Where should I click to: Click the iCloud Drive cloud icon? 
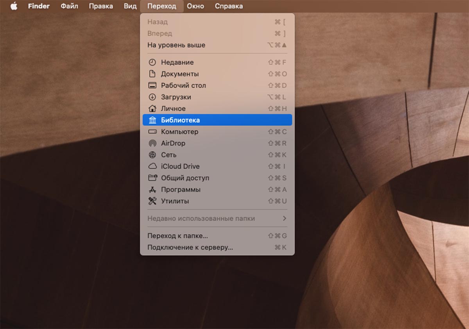click(152, 166)
